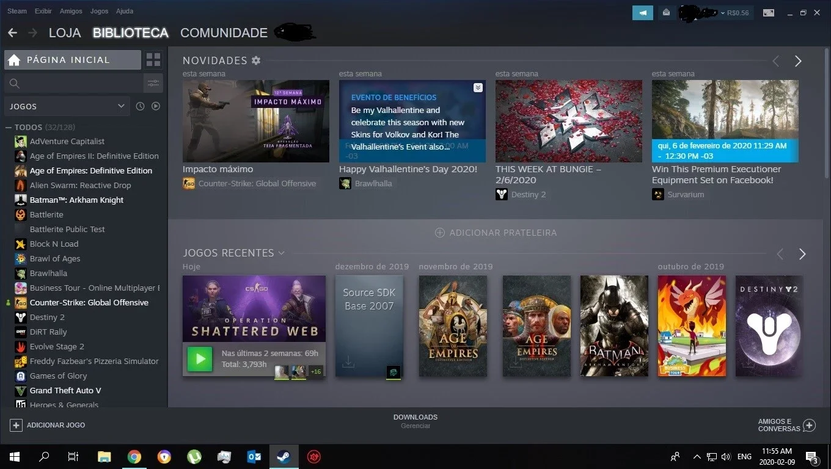Open the Steam menu

point(17,11)
